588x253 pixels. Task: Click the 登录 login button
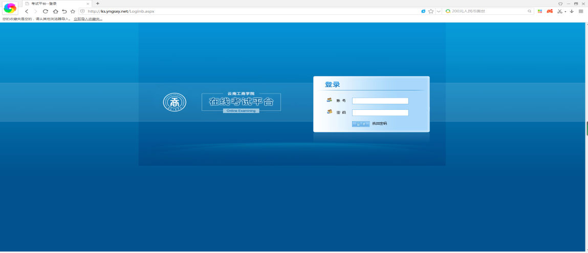click(x=360, y=124)
